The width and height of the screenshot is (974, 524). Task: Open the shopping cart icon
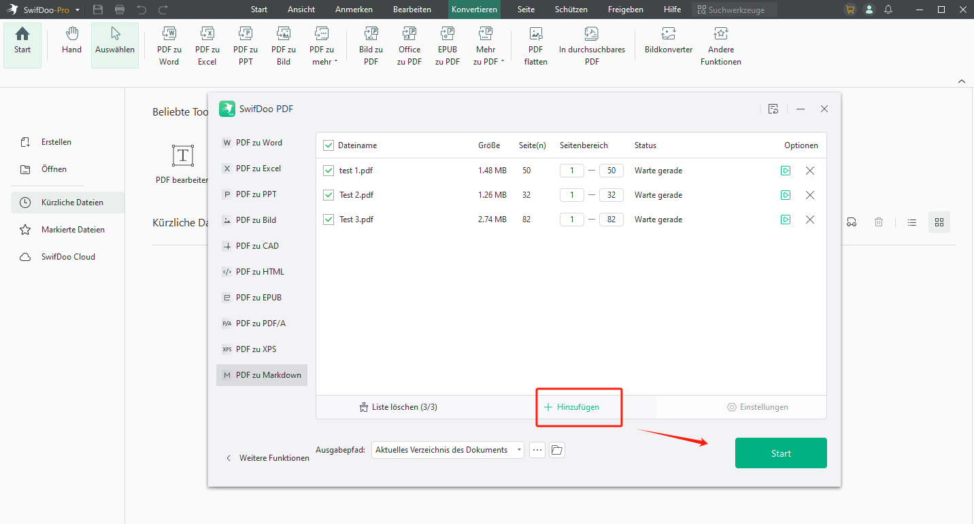click(850, 10)
